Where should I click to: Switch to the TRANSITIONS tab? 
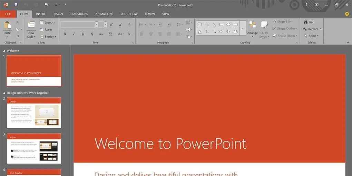point(79,14)
